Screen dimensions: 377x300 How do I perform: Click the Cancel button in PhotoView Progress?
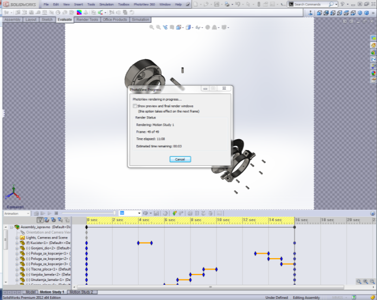(180, 159)
